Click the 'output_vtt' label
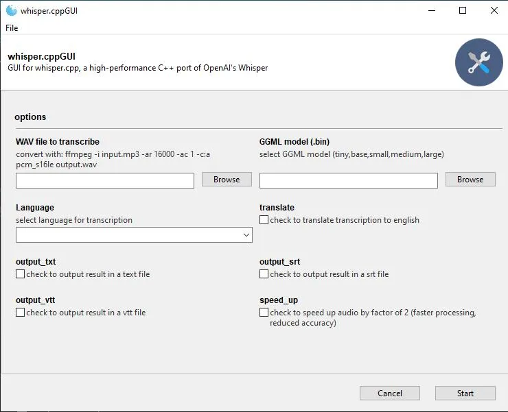This screenshot has height=412, width=508. 35,300
